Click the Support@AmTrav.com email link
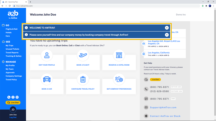 163,107
